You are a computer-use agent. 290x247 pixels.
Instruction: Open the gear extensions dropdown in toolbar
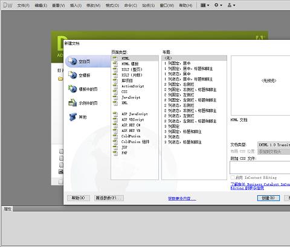218,5
